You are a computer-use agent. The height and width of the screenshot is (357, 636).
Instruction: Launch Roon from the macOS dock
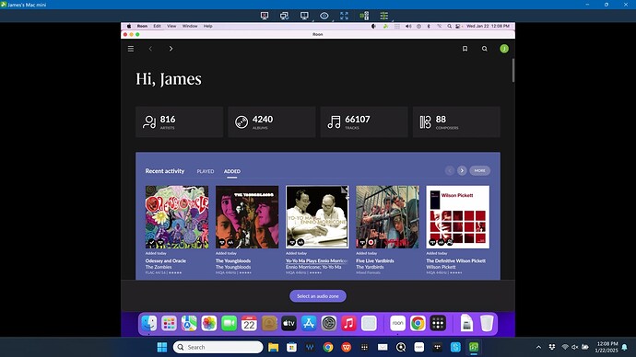[x=397, y=323]
